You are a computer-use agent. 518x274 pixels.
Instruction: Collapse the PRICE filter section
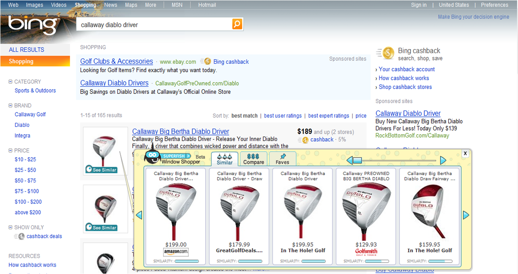(x=10, y=150)
